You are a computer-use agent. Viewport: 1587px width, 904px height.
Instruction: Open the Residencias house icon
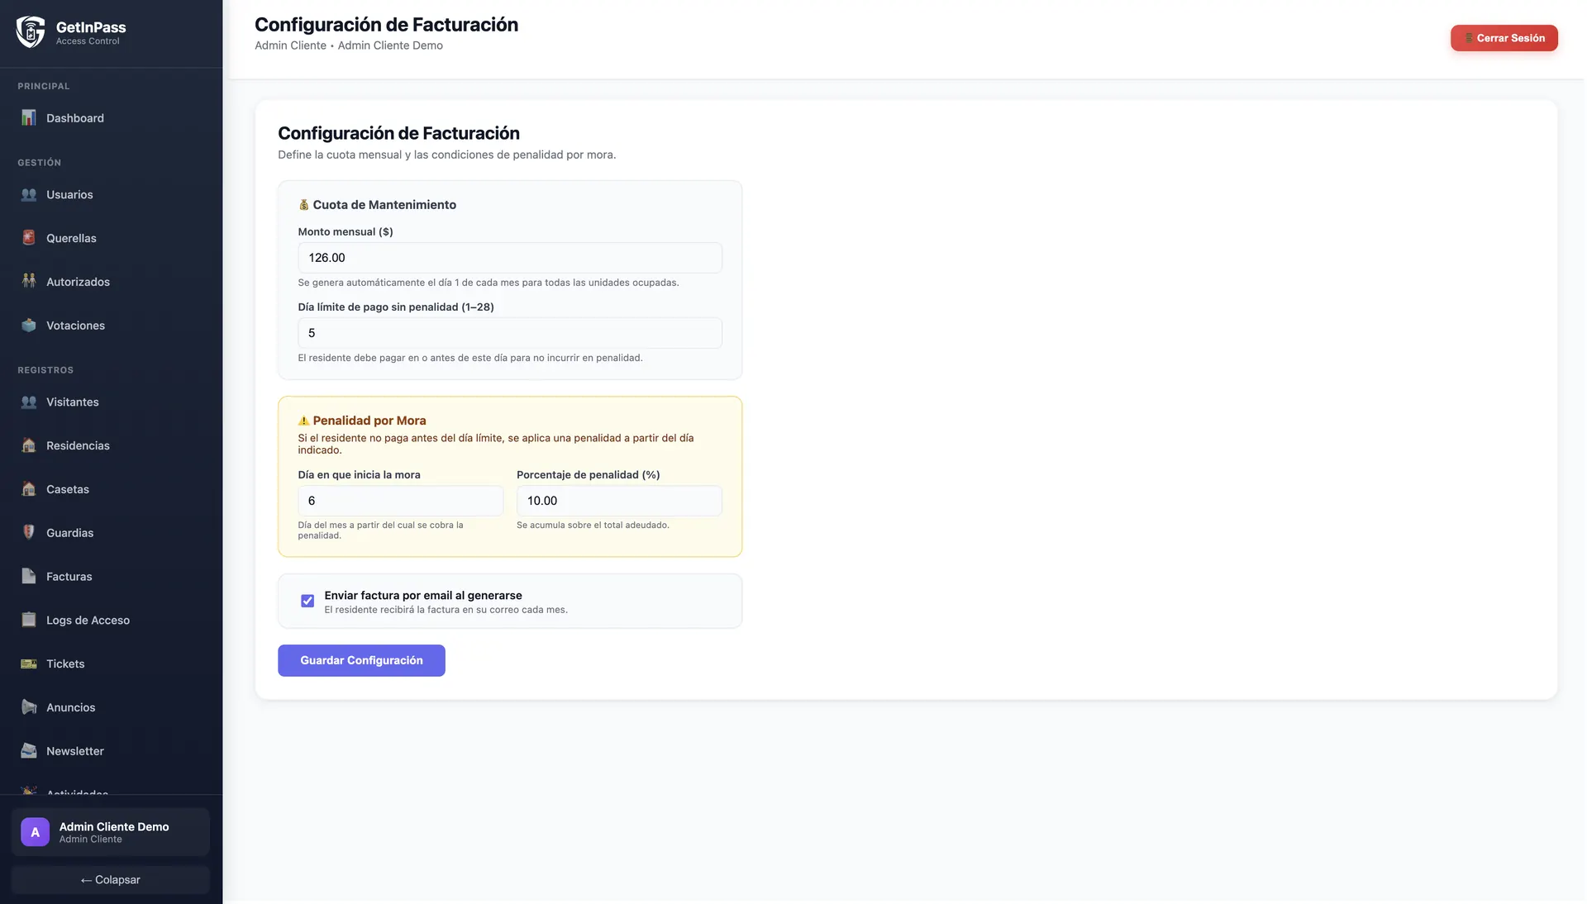point(29,445)
